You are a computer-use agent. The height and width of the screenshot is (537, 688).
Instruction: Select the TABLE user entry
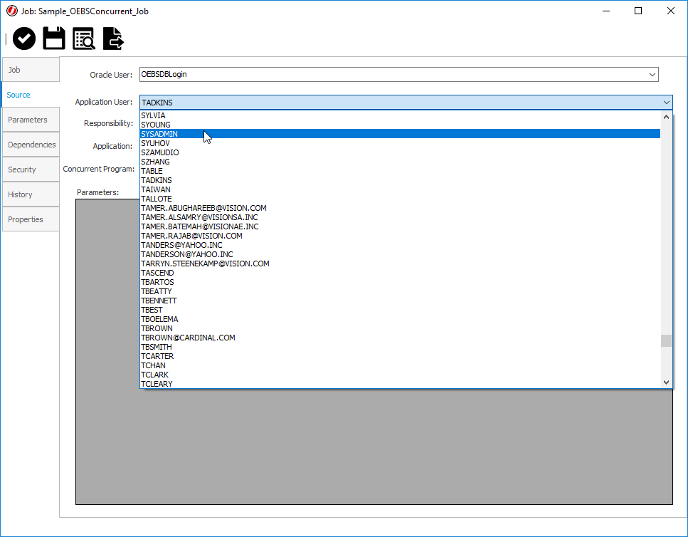[400, 171]
